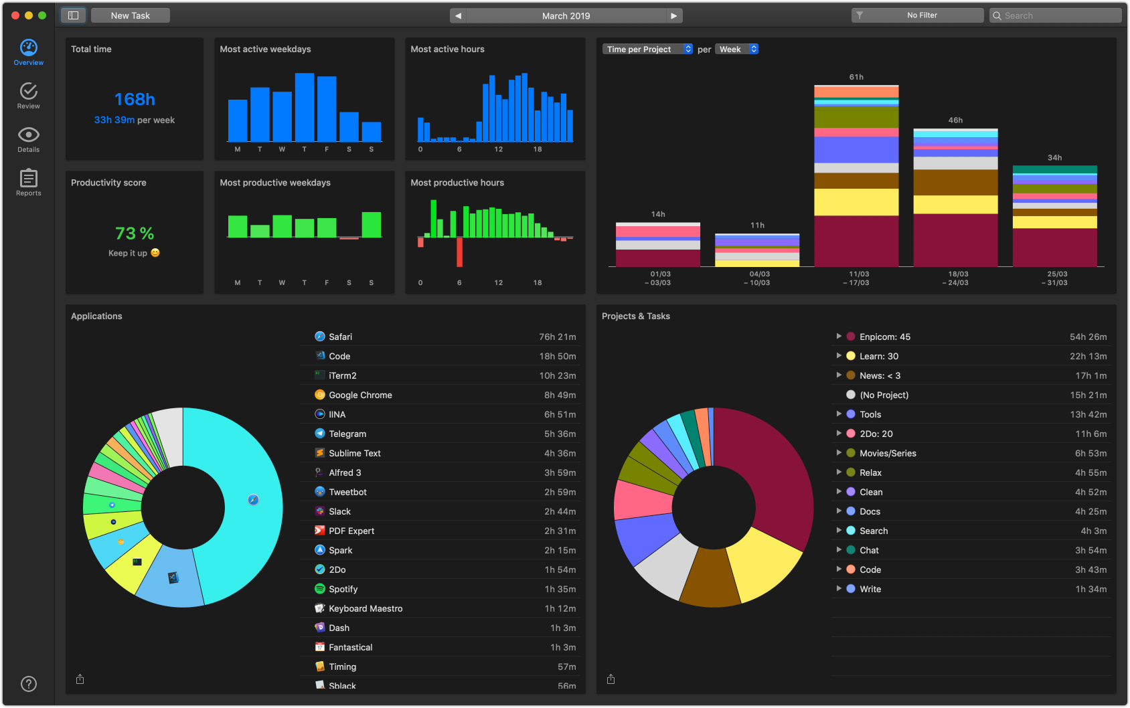
Task: Click the 2Do: 20 pink color dot
Action: point(851,434)
